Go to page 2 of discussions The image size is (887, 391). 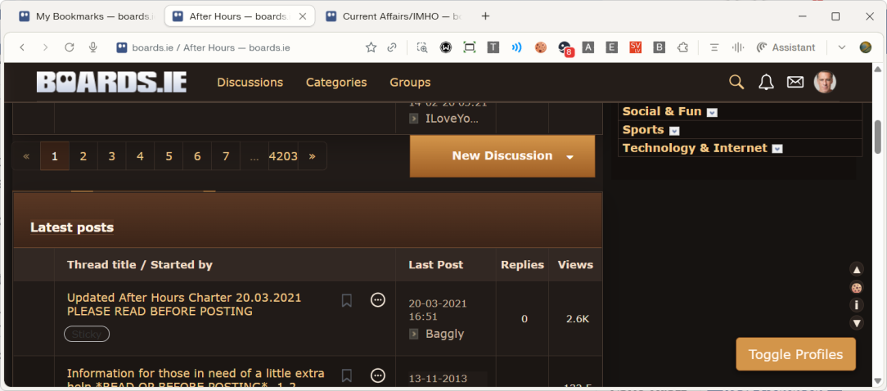click(83, 156)
